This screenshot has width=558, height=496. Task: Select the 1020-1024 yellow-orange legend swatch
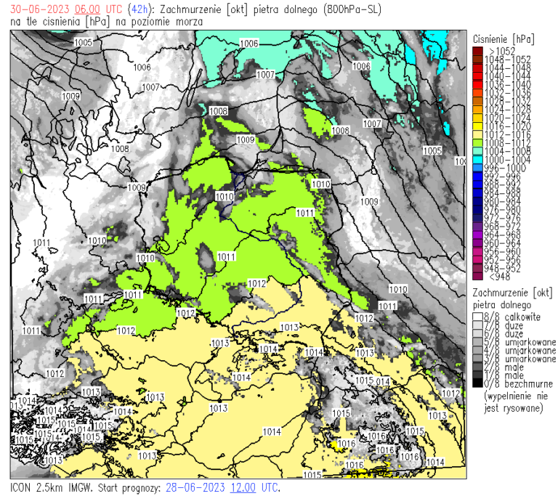[x=477, y=118]
